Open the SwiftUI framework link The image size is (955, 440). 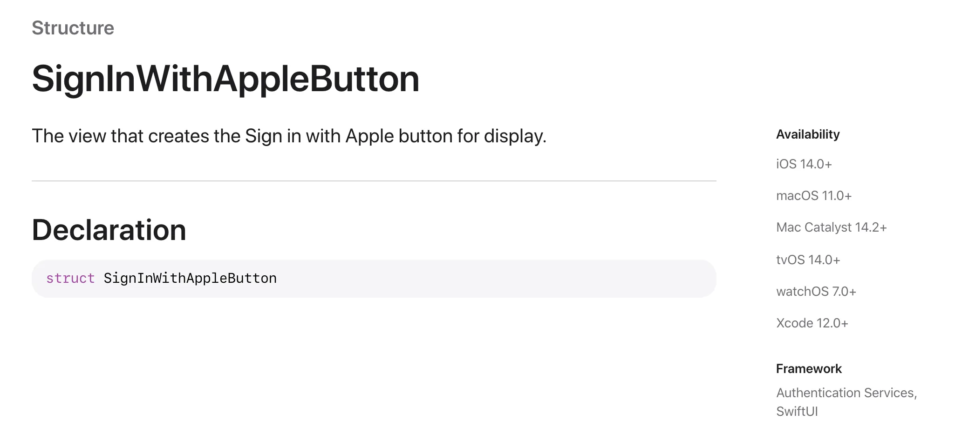tap(797, 412)
